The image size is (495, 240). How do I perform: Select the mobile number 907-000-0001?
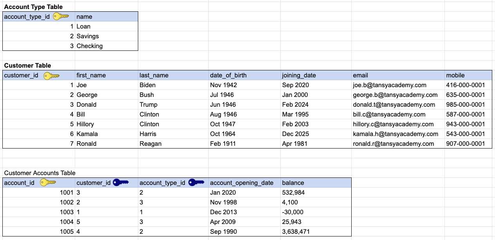[x=468, y=143]
